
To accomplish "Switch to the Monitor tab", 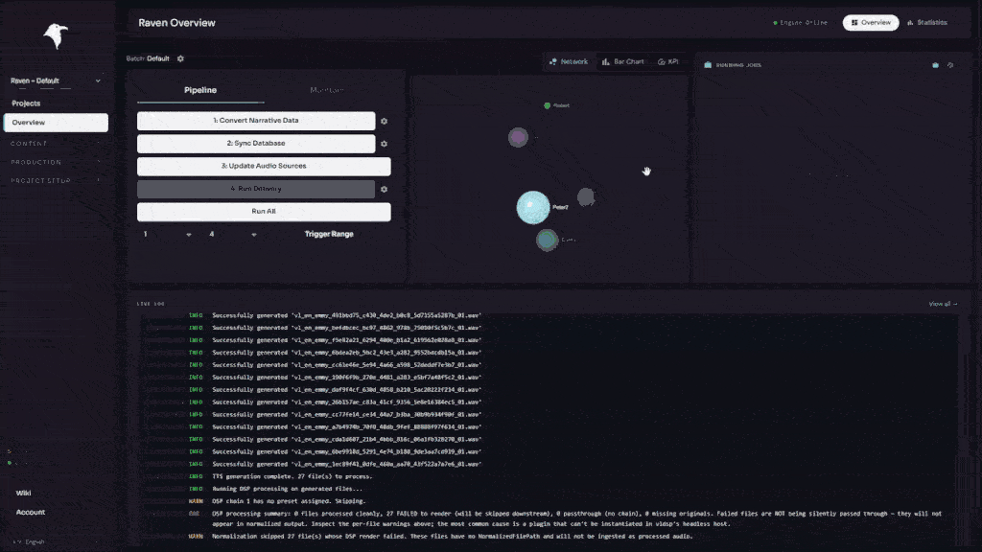I will (327, 90).
